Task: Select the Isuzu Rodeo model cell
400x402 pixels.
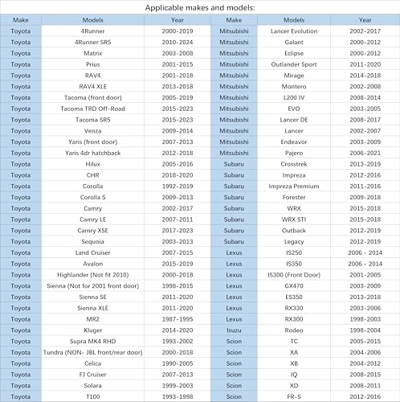Action: 294,330
